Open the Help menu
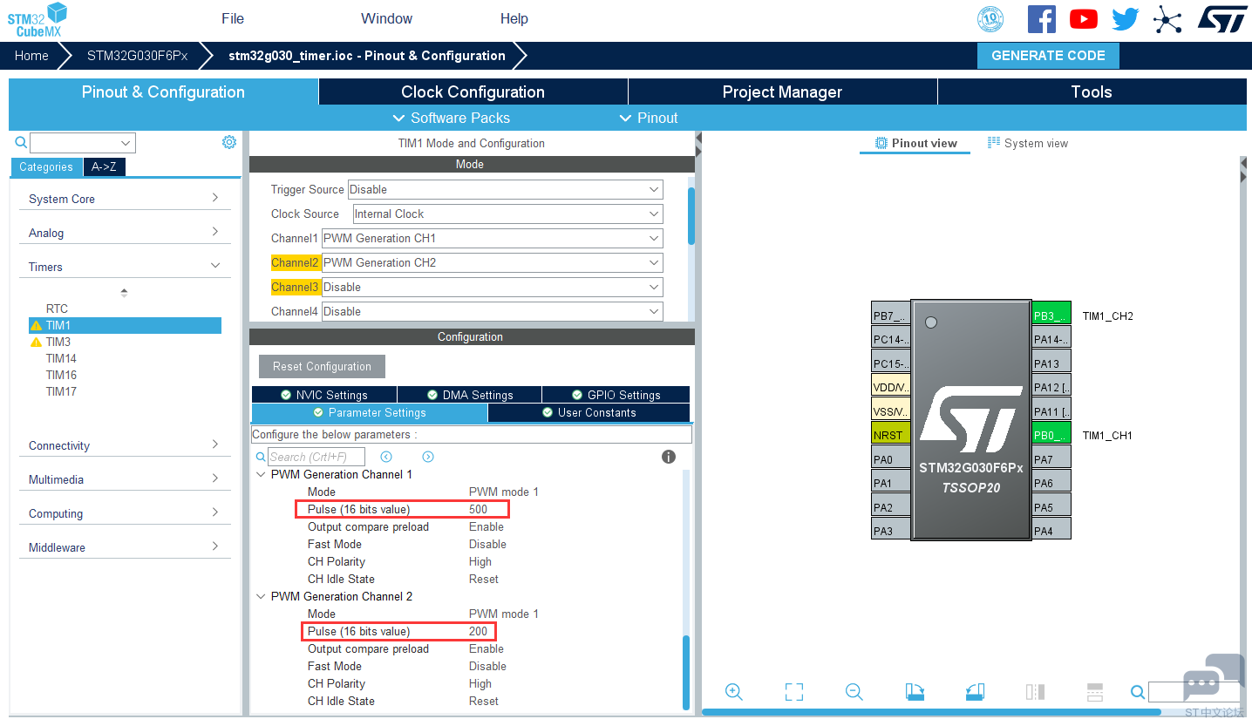This screenshot has height=726, width=1252. [x=514, y=18]
